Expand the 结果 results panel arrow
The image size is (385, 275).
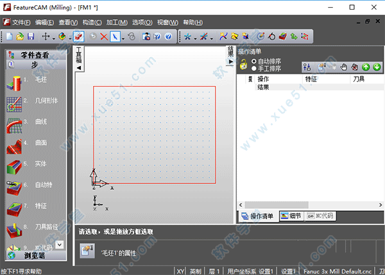(x=231, y=62)
